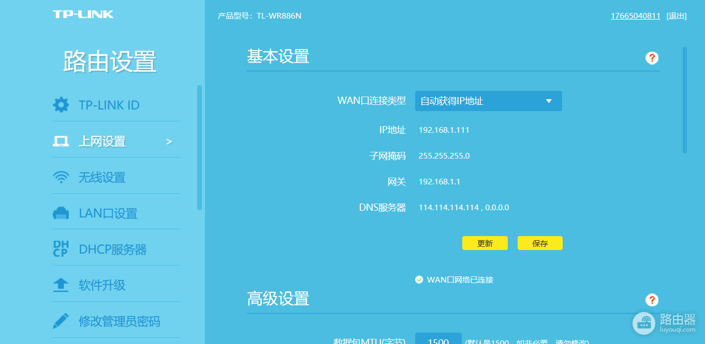
Task: Open the 自动获得IP地址 selection list
Action: point(488,101)
